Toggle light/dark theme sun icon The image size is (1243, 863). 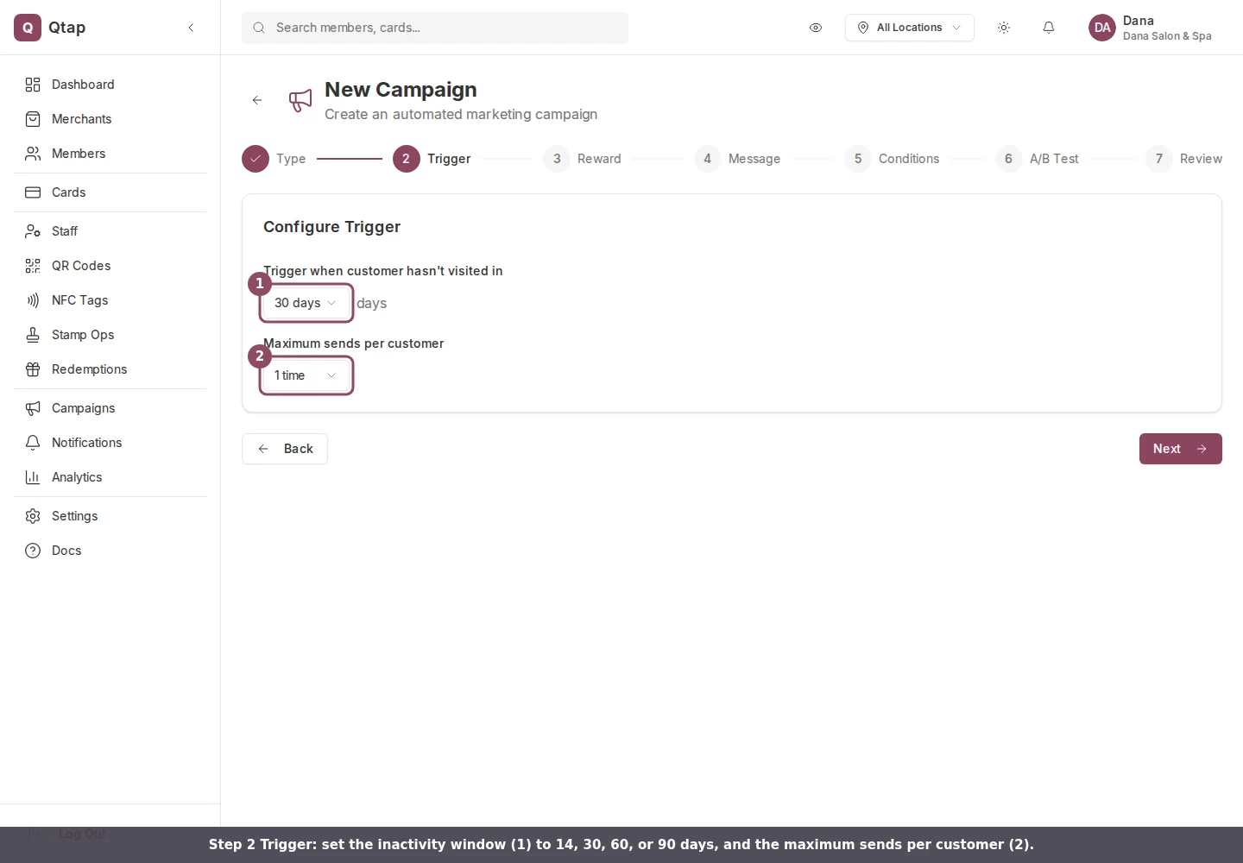(1004, 28)
